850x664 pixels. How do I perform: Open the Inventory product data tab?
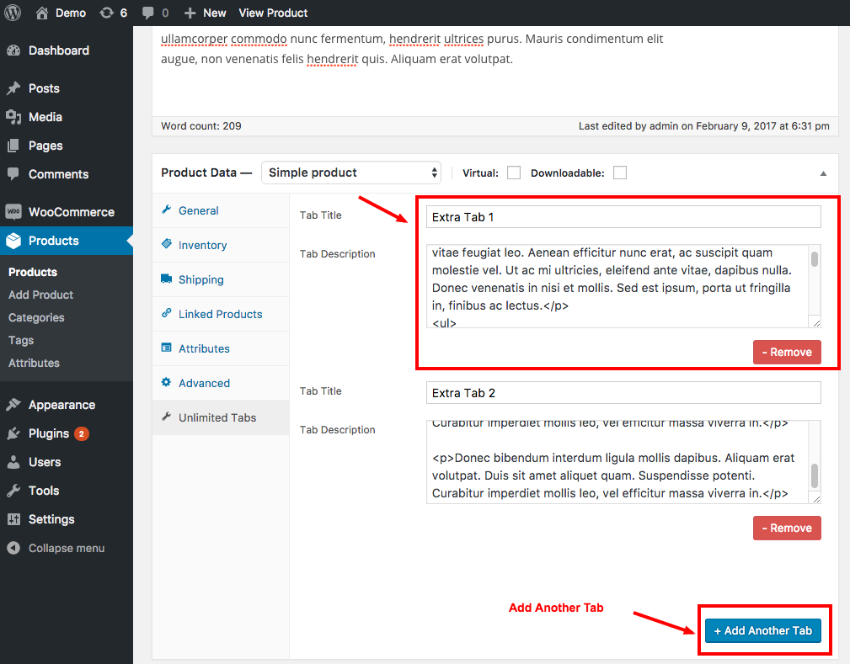221,246
